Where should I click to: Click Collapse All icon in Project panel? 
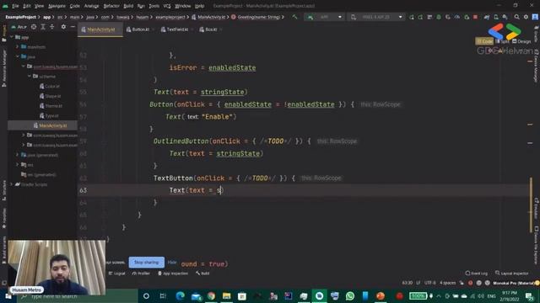(52, 27)
